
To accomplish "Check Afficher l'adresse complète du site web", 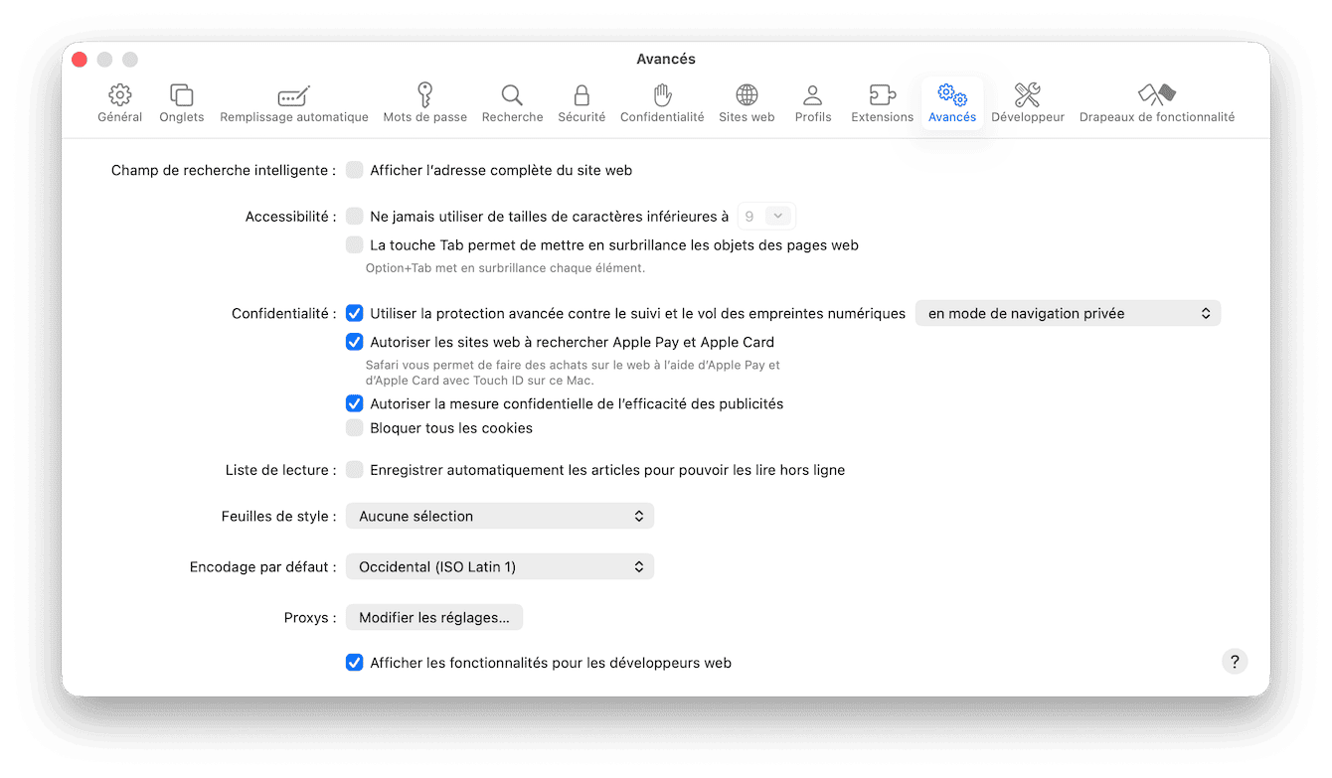I will (x=355, y=170).
